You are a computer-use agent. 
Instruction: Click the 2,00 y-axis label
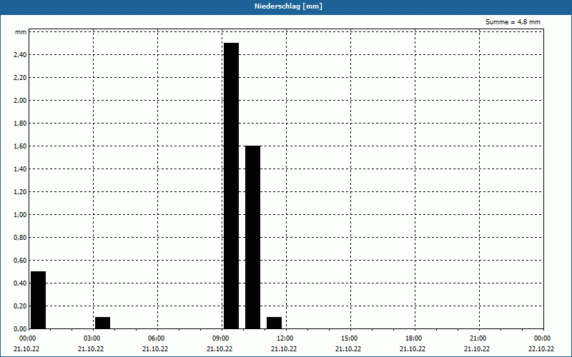20,101
